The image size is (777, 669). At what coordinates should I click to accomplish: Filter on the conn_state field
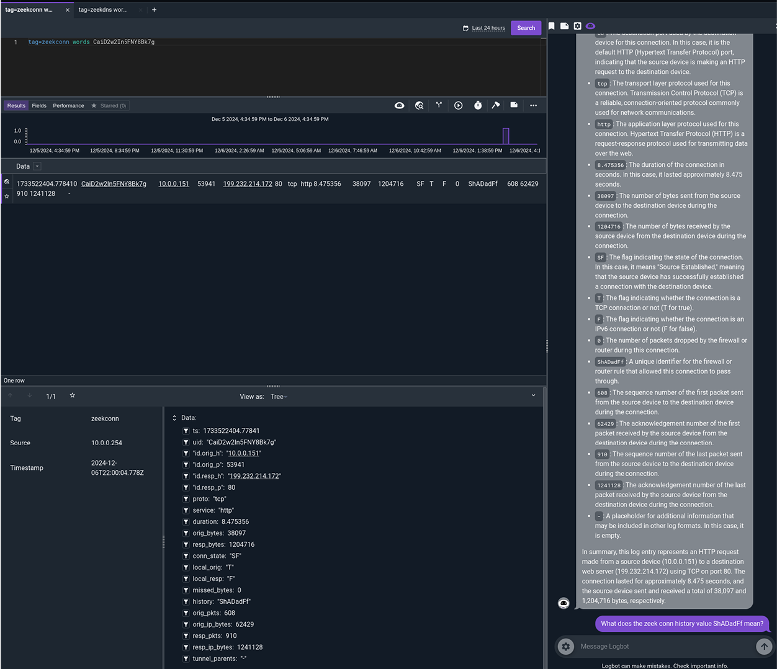[x=186, y=556]
